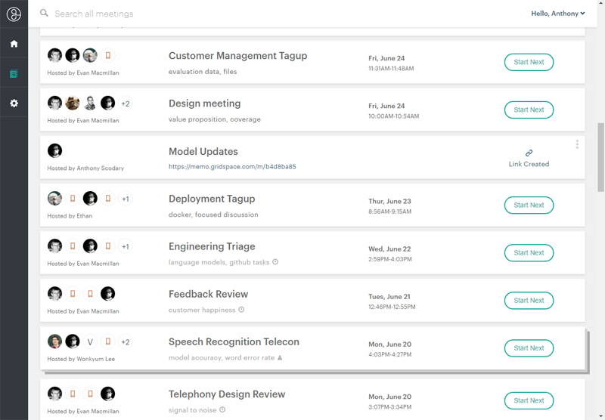Image resolution: width=605 pixels, height=420 pixels.
Task: Click second avatar on Design meeting
Action: (x=73, y=103)
